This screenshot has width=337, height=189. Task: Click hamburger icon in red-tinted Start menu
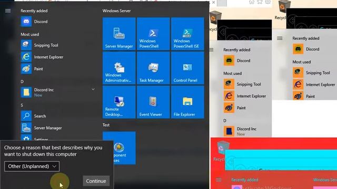point(219,180)
